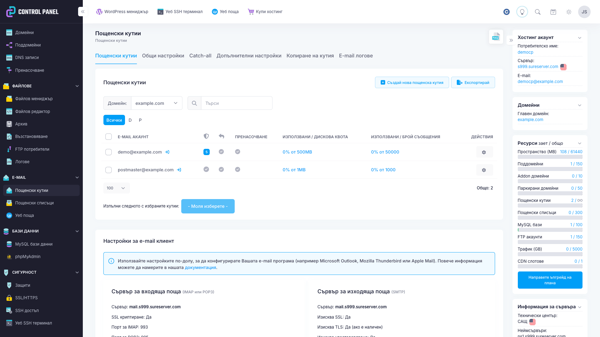Open the search magnifier in top bar
This screenshot has height=337, width=600.
coord(537,12)
